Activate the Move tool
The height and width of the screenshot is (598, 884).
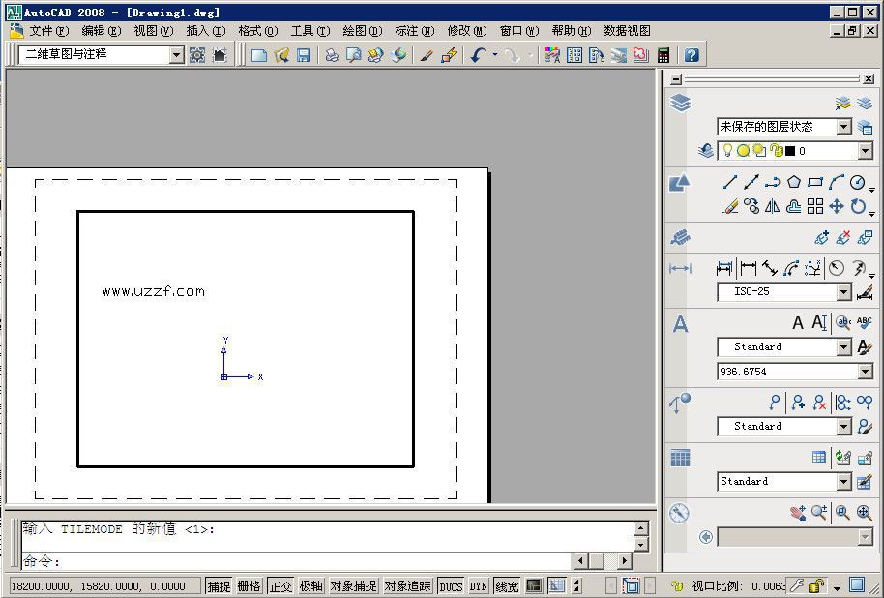coord(836,206)
